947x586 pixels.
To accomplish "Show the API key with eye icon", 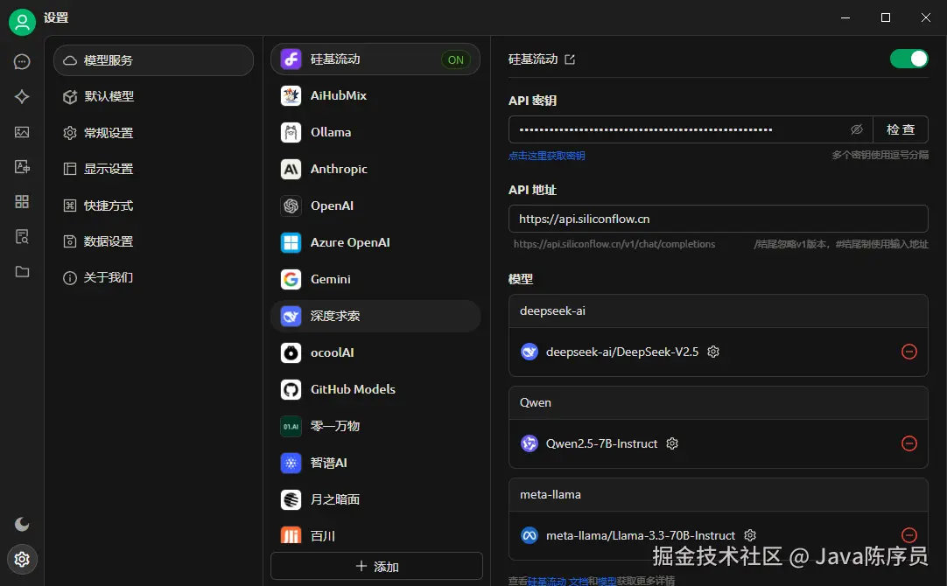I will pos(856,129).
